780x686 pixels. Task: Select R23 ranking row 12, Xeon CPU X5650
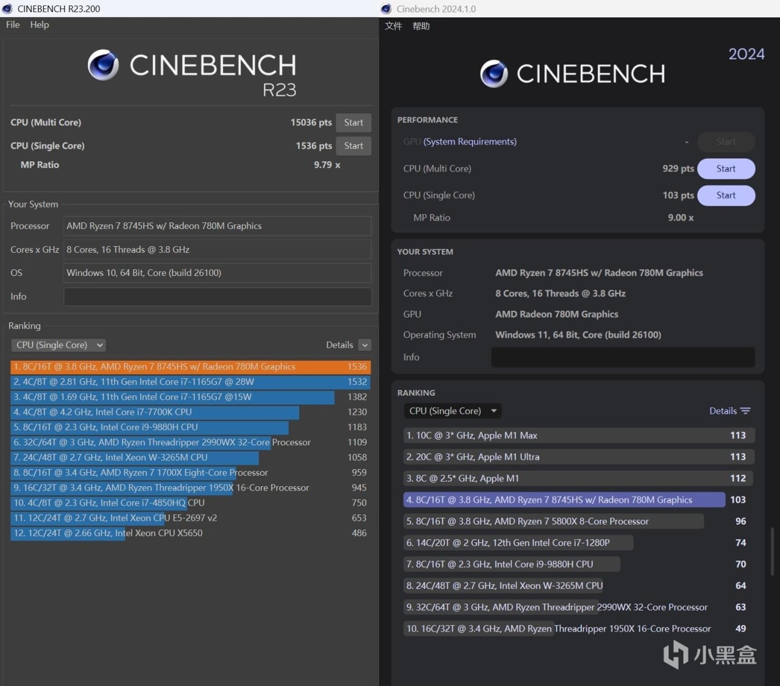click(190, 533)
